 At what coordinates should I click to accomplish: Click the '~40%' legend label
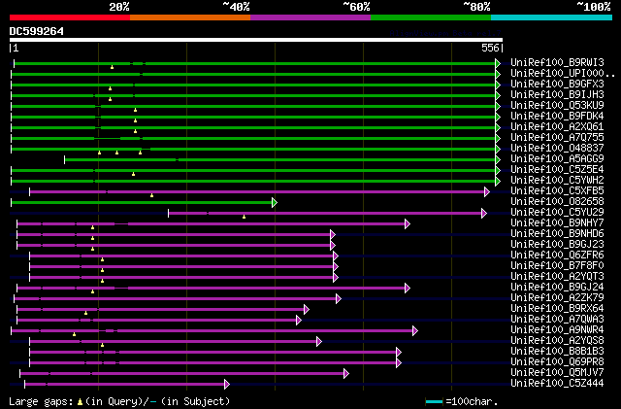236,7
